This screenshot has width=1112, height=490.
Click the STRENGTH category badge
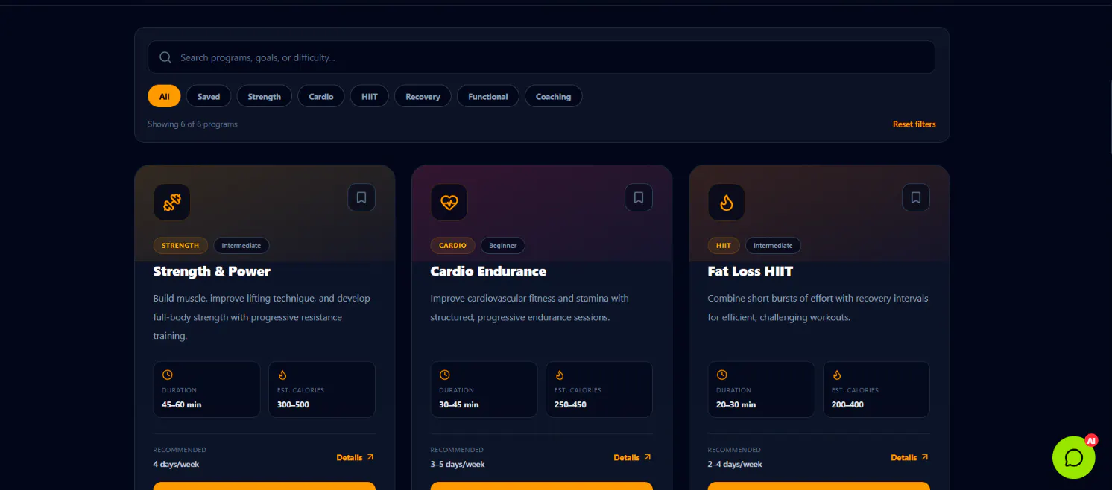point(180,245)
